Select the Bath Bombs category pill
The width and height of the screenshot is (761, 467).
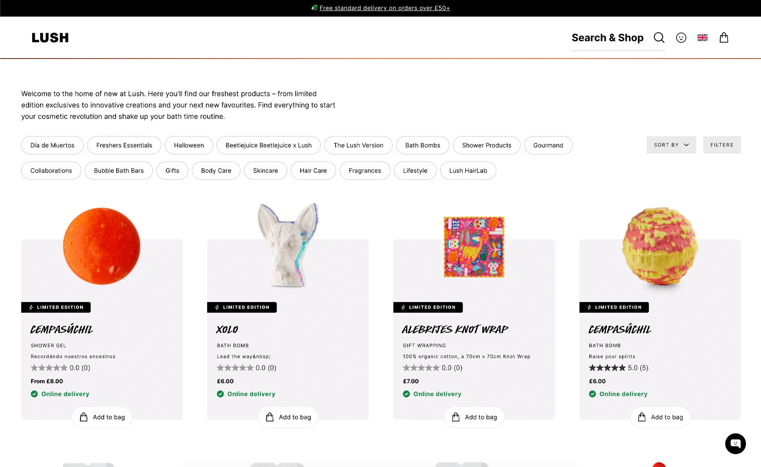pos(423,145)
